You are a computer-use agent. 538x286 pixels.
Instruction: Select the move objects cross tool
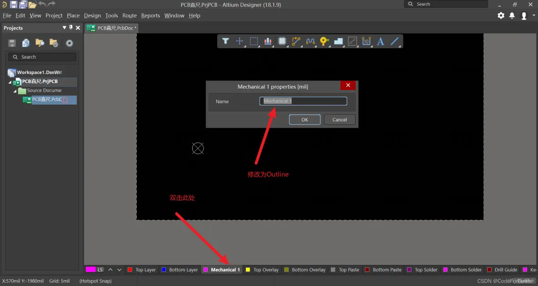pyautogui.click(x=239, y=41)
